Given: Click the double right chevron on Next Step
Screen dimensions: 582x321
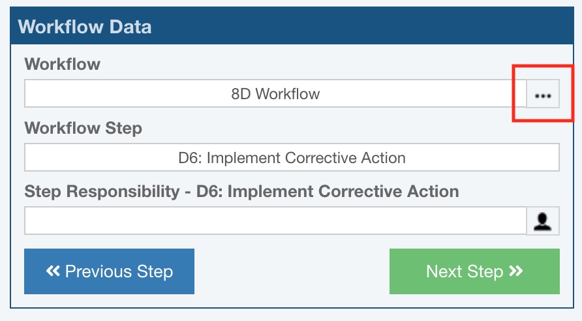Looking at the screenshot, I should point(515,271).
